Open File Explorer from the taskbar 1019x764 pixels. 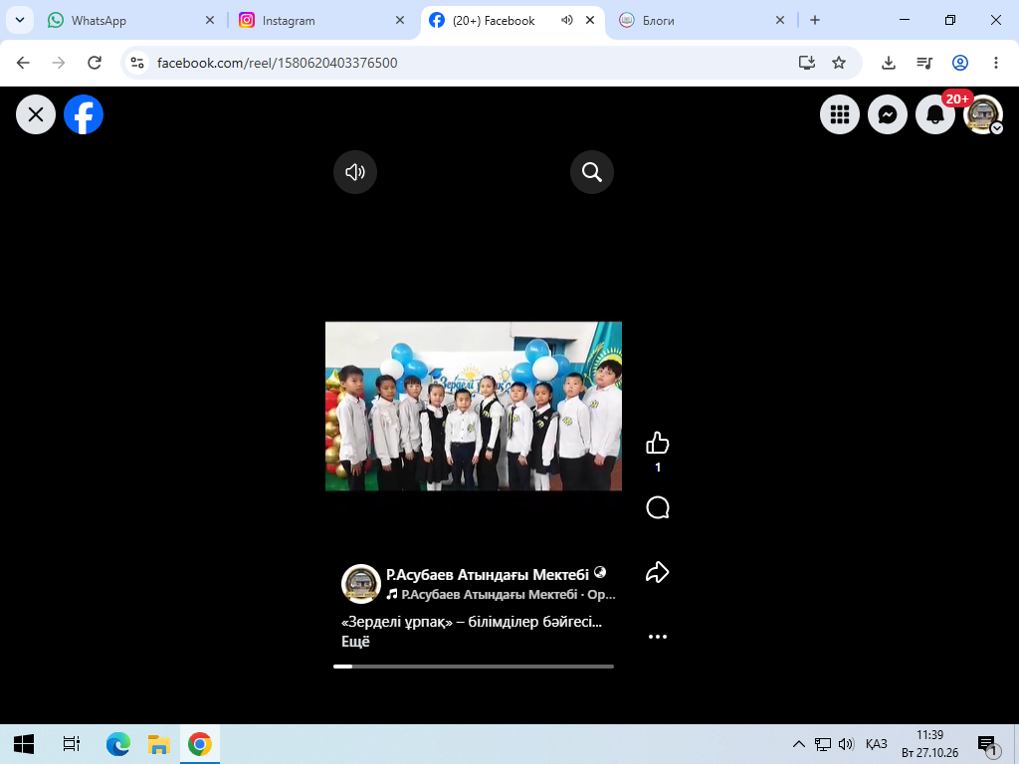coord(158,744)
